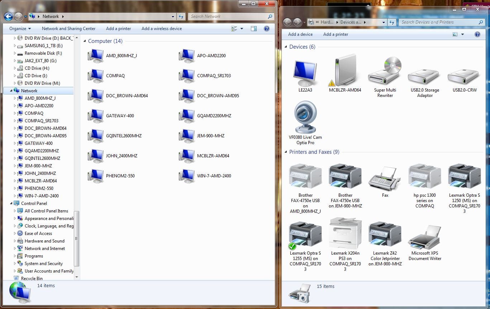Click Network breadcrumb in address bar
Screen dimensions: 490x309
point(51,16)
